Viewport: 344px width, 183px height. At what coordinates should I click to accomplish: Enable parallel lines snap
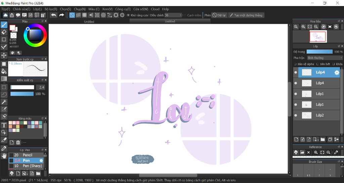tap(78, 15)
